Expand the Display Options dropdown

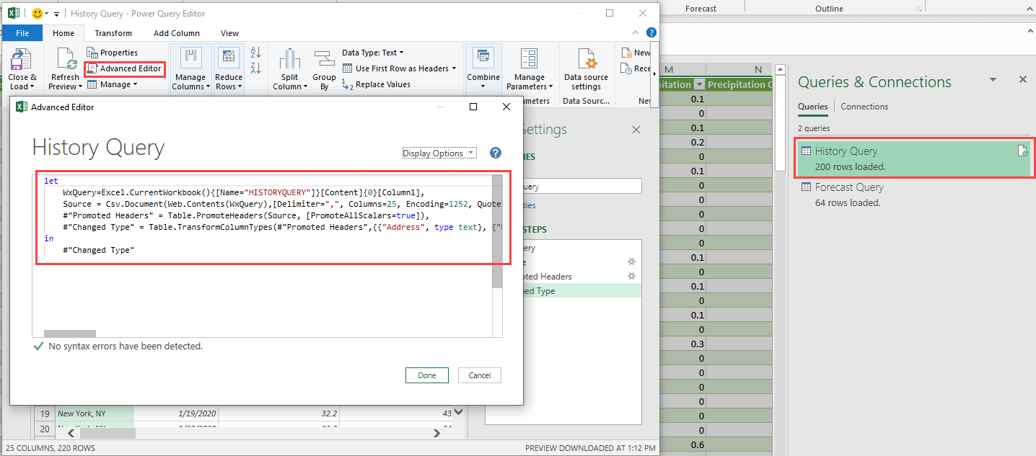pos(439,153)
